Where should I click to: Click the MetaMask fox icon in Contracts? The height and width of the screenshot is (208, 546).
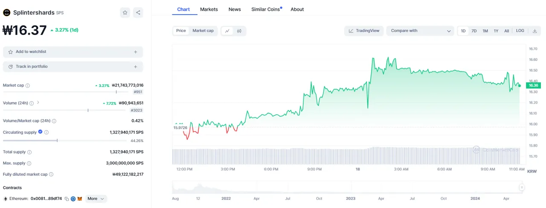[79, 199]
